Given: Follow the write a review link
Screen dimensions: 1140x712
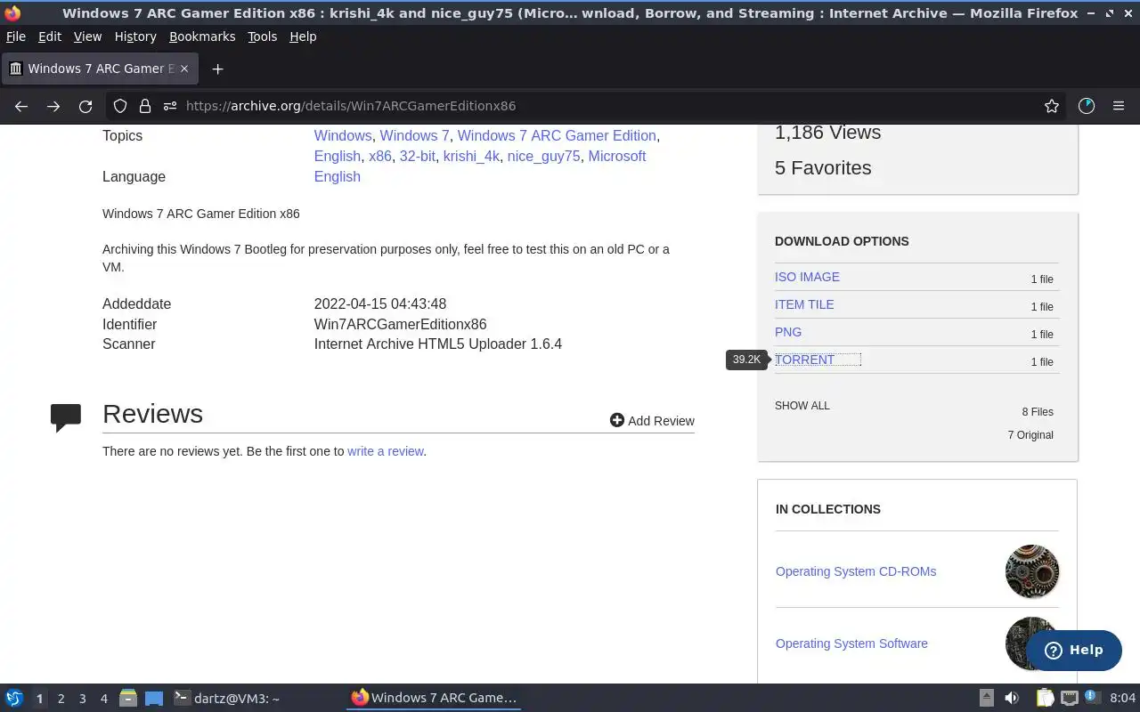Looking at the screenshot, I should 385,451.
